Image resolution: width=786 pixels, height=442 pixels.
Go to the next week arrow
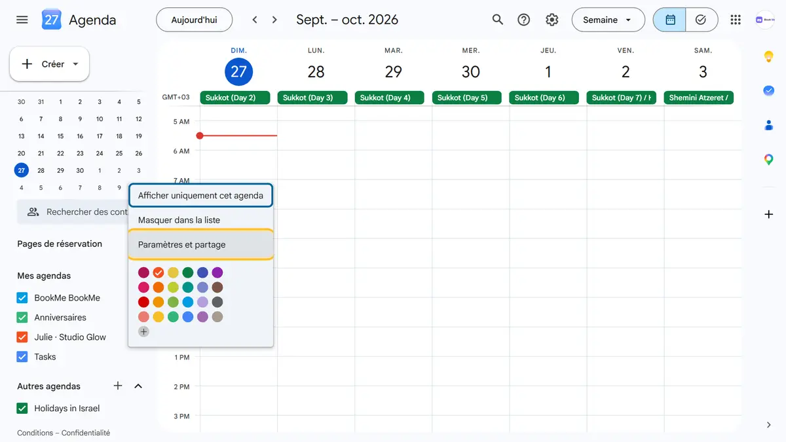pyautogui.click(x=274, y=20)
